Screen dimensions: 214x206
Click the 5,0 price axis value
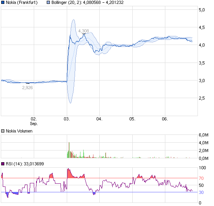[x=202, y=10]
